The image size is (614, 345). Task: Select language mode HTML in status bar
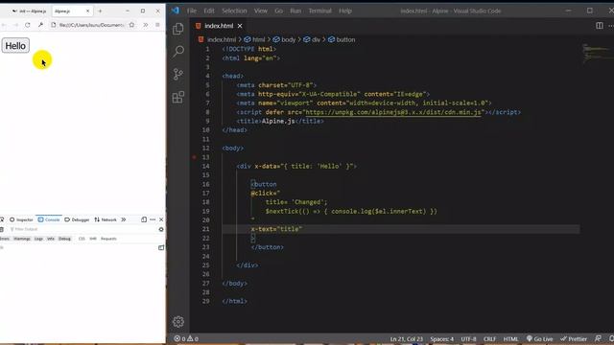[x=510, y=338]
